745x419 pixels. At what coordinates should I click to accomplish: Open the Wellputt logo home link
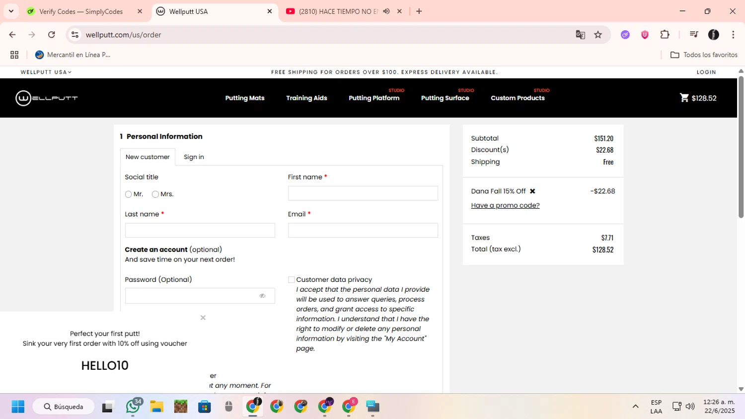47,98
